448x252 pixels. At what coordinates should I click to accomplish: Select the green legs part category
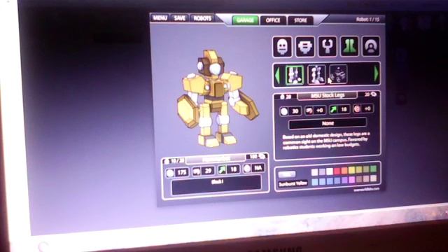(x=349, y=46)
